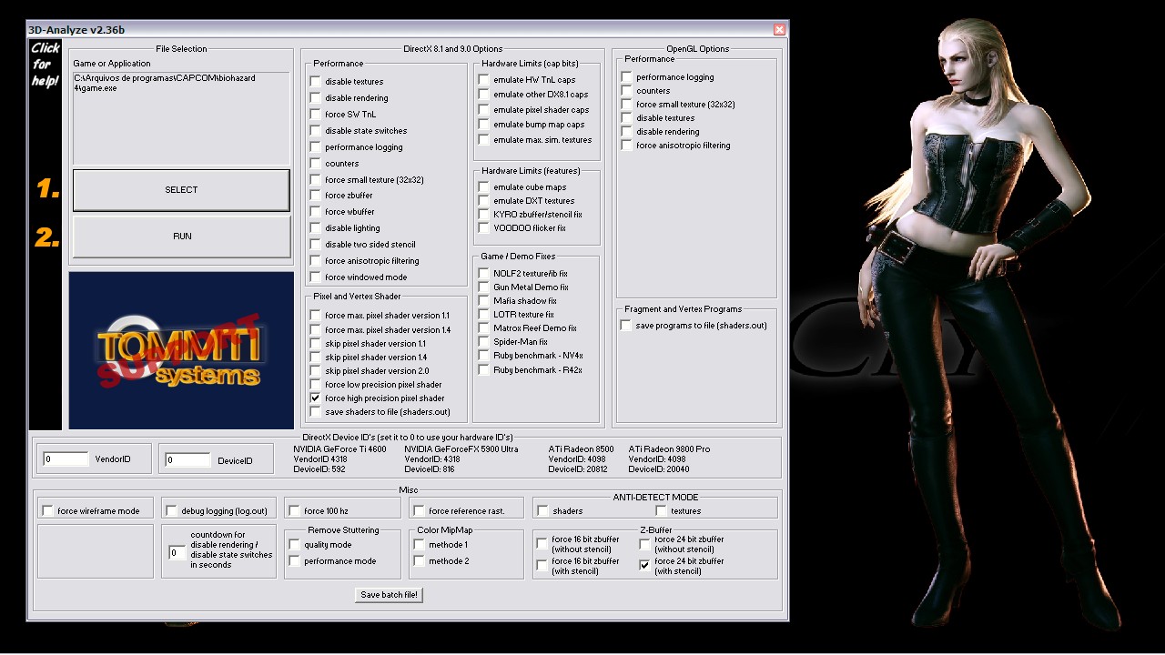
Task: Click the countdown seconds input field
Action: [x=177, y=553]
